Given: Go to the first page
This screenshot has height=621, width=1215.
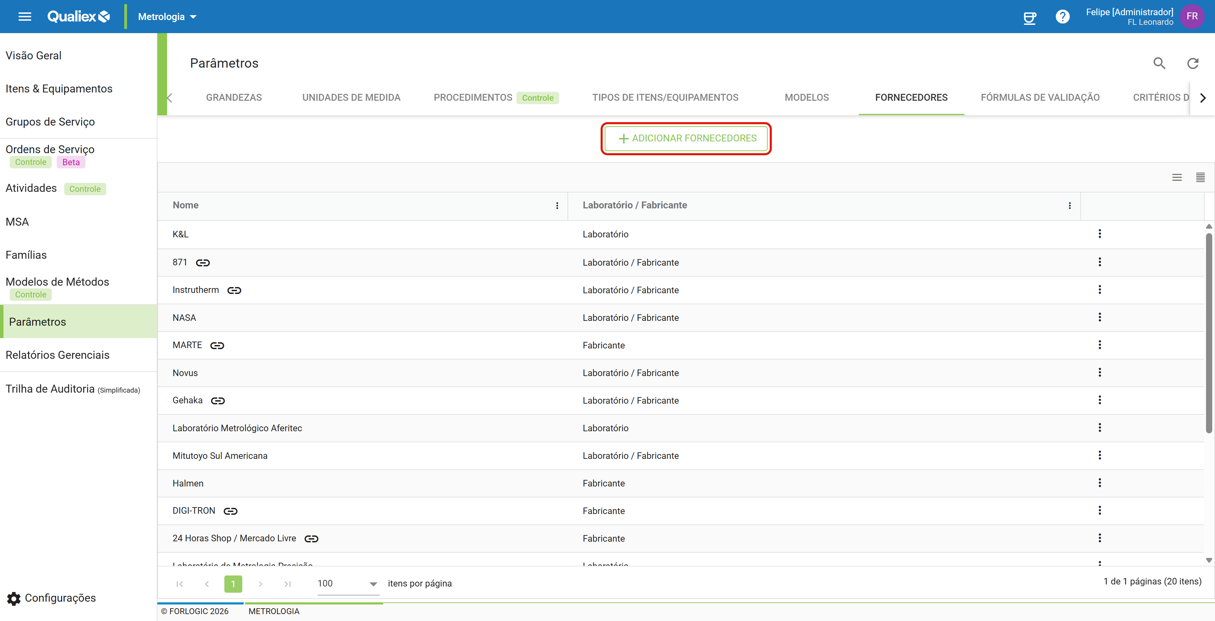Looking at the screenshot, I should tap(180, 584).
